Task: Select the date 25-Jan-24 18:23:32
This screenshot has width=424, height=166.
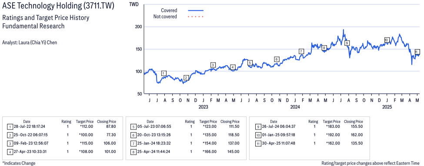Action: [154, 143]
